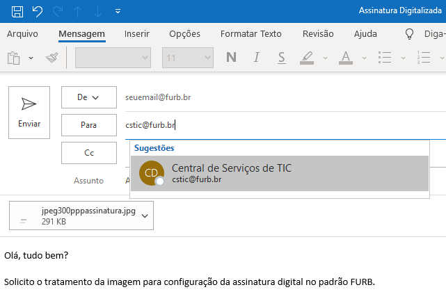Insert a numbered list
Viewport: 446px width, 301px height.
coord(424,58)
